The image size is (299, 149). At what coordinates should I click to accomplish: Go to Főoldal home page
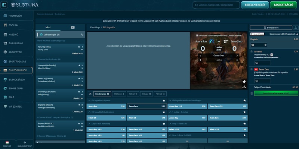[13, 25]
